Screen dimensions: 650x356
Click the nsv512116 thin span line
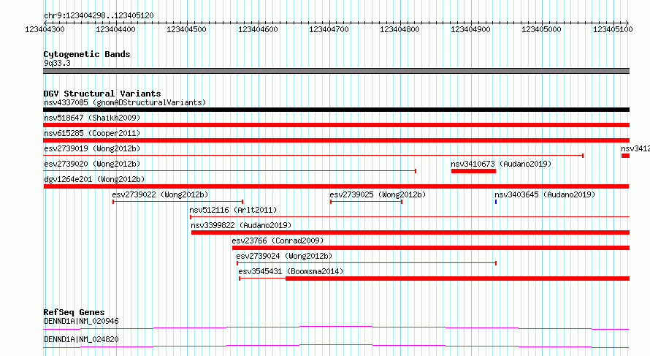pyautogui.click(x=410, y=217)
